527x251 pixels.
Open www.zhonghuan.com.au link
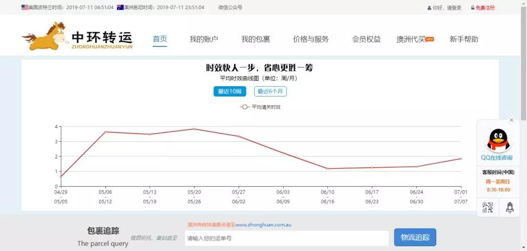click(263, 225)
